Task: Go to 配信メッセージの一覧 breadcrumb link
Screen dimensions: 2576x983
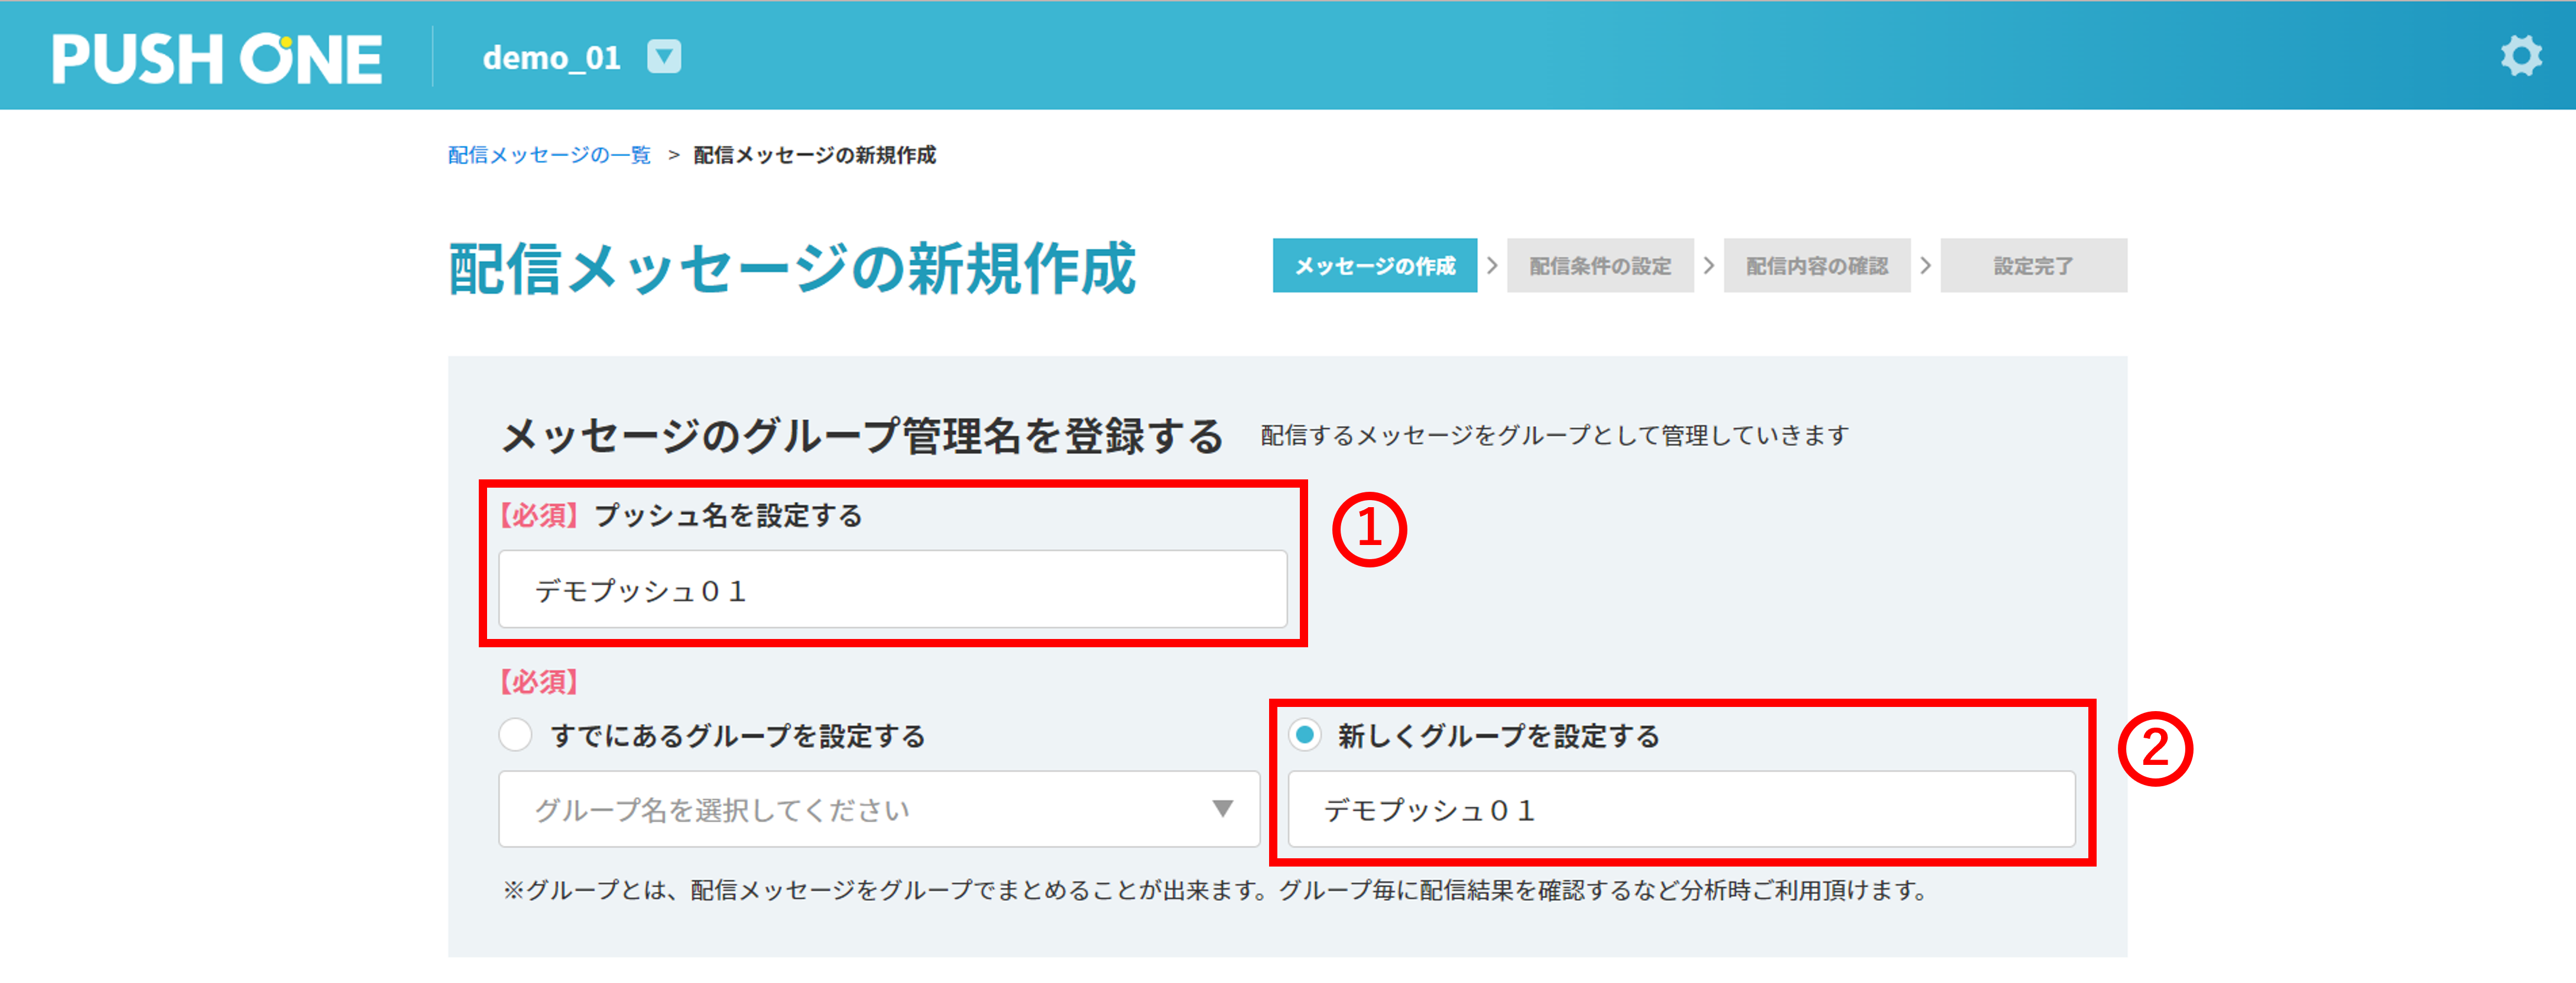Action: (x=549, y=155)
